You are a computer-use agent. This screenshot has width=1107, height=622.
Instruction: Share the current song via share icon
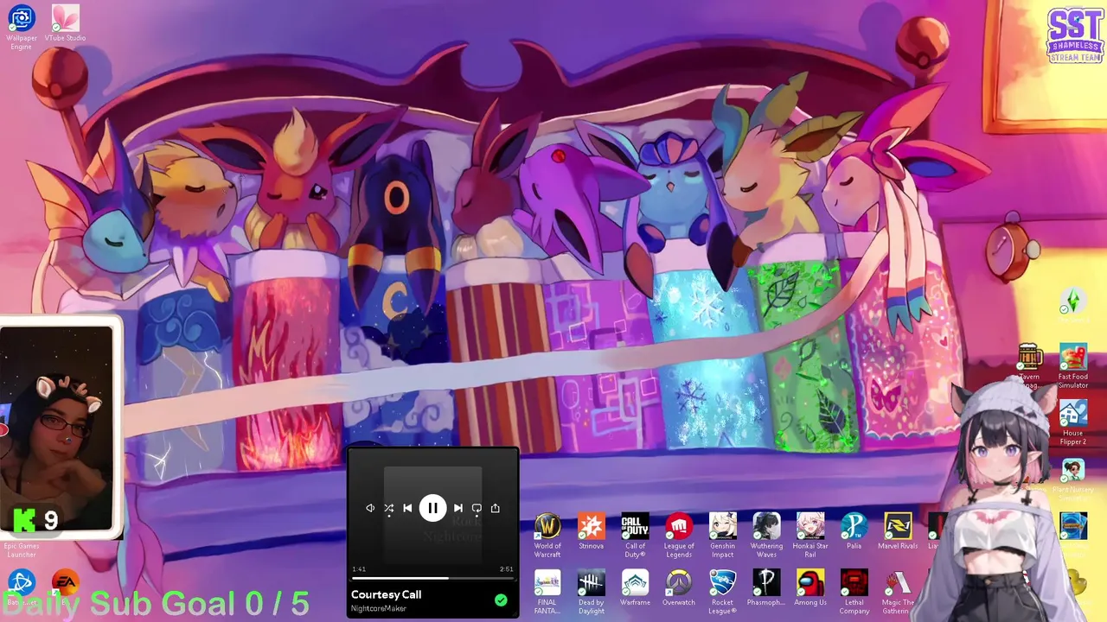(x=496, y=508)
